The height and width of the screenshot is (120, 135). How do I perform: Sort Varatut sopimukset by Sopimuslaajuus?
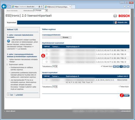[72, 76]
